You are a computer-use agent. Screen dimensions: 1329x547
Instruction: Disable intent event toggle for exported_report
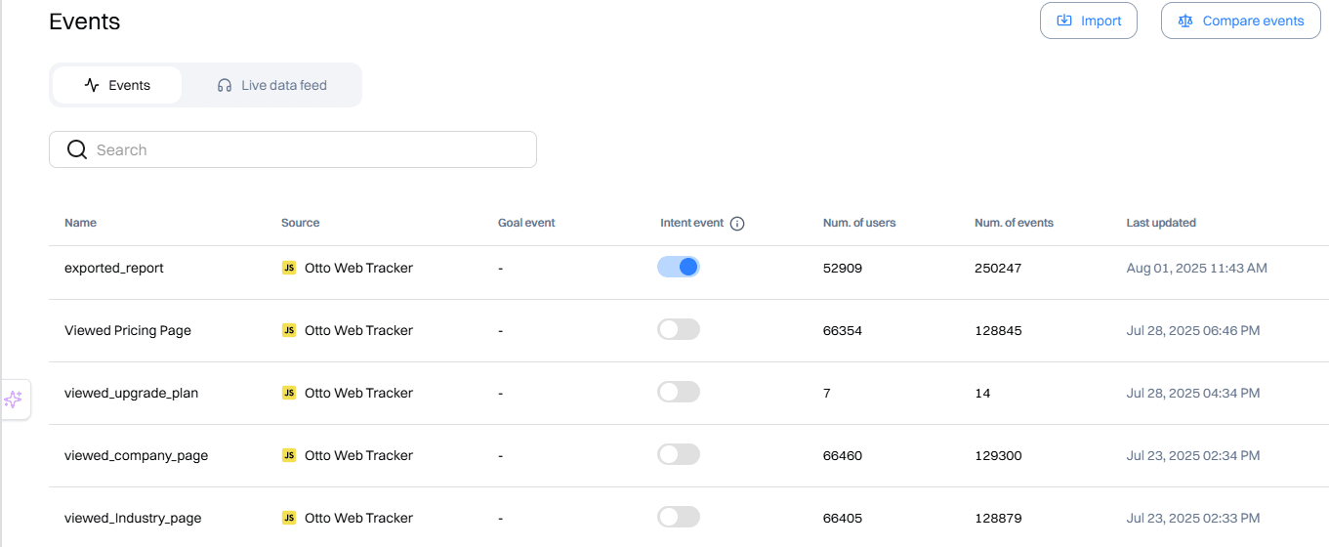pyautogui.click(x=679, y=267)
